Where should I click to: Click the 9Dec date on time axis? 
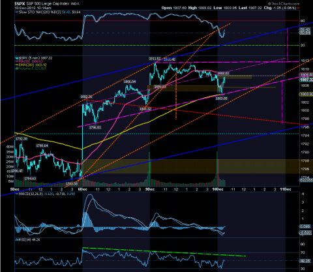pyautogui.click(x=150, y=189)
